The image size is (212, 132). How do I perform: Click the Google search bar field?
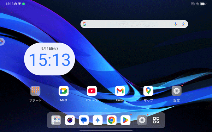pyautogui.click(x=134, y=24)
